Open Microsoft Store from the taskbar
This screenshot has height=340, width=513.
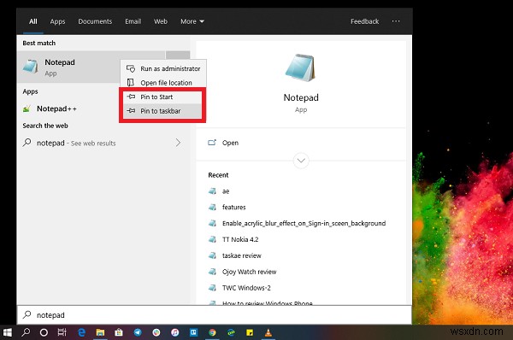click(x=119, y=332)
